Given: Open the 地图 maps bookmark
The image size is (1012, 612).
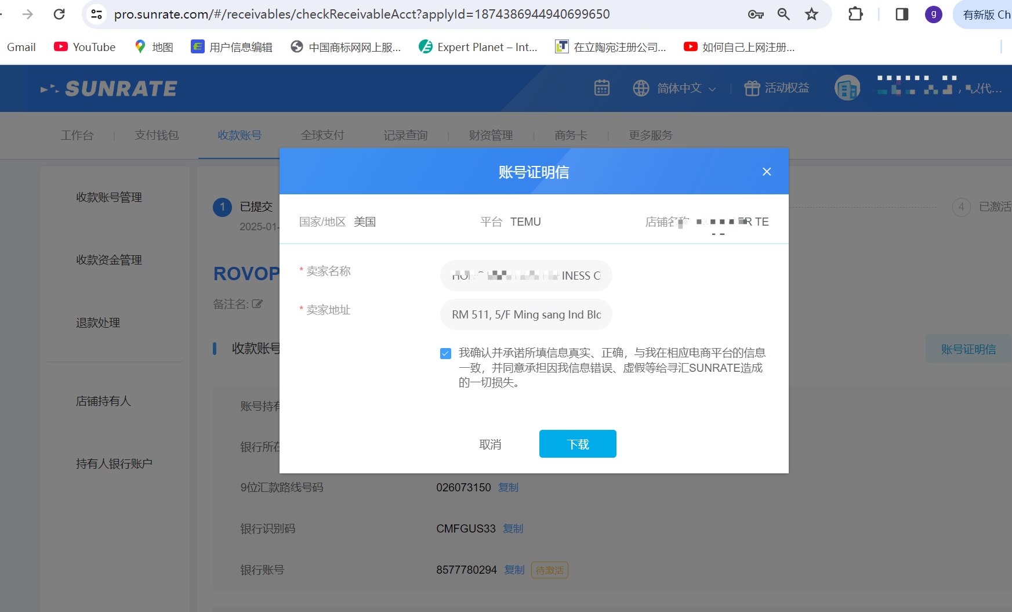Looking at the screenshot, I should point(154,47).
